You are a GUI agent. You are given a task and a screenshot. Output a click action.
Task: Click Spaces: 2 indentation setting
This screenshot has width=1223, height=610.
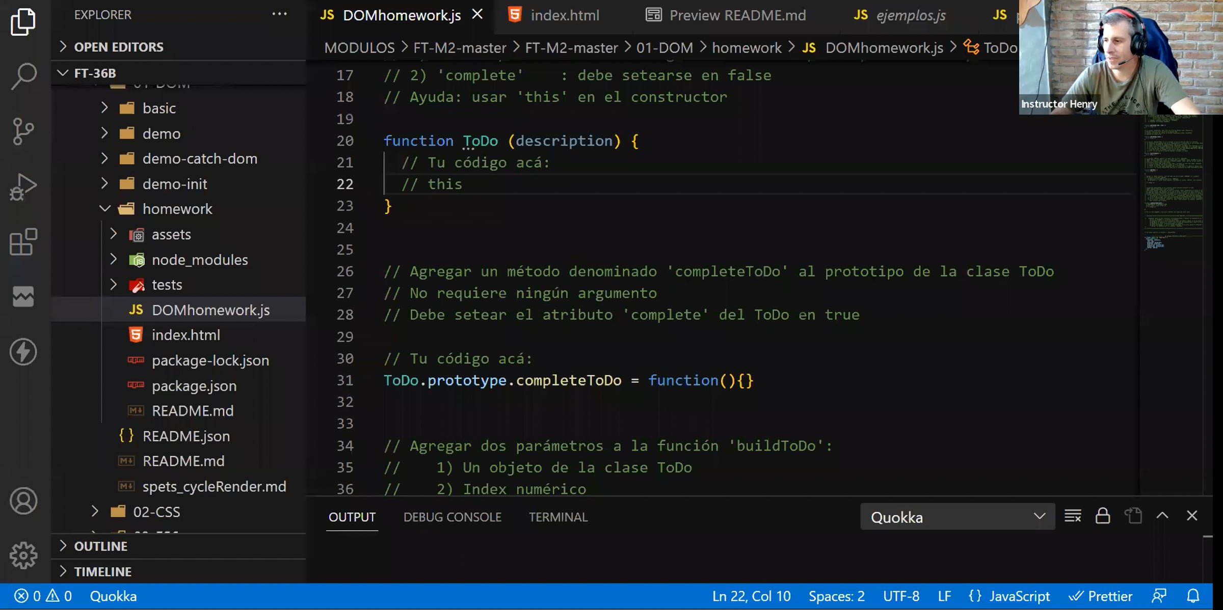tap(836, 596)
